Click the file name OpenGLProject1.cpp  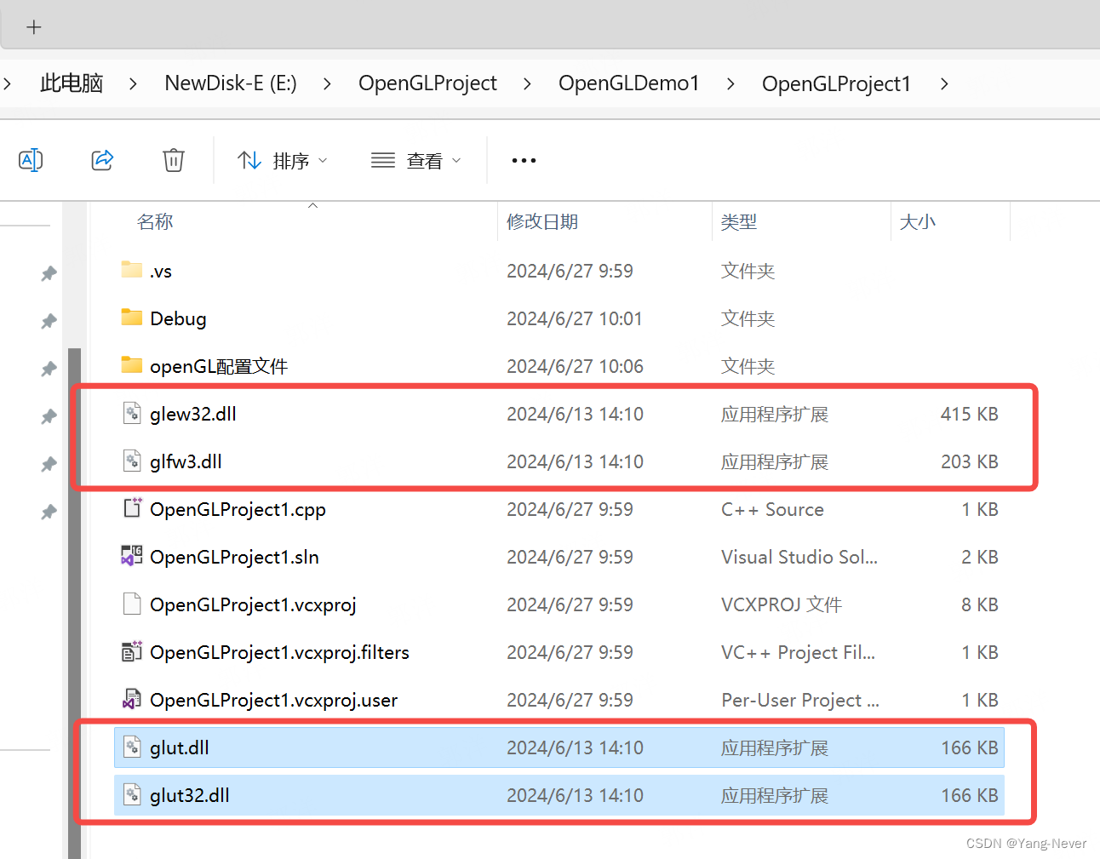point(238,509)
